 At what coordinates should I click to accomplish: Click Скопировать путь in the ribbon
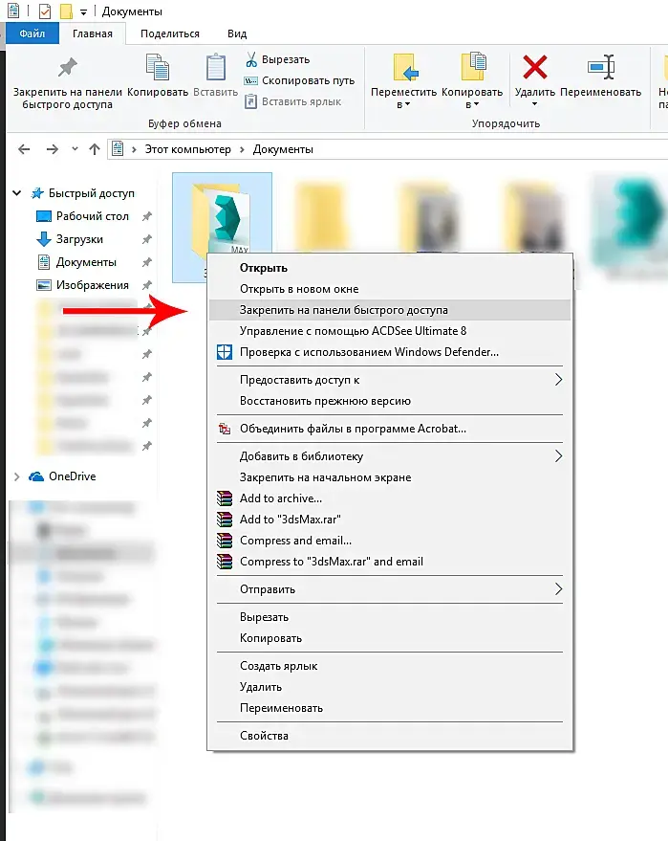point(300,80)
